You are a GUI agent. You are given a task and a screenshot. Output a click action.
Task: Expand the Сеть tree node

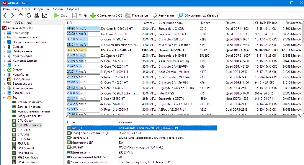[4, 65]
